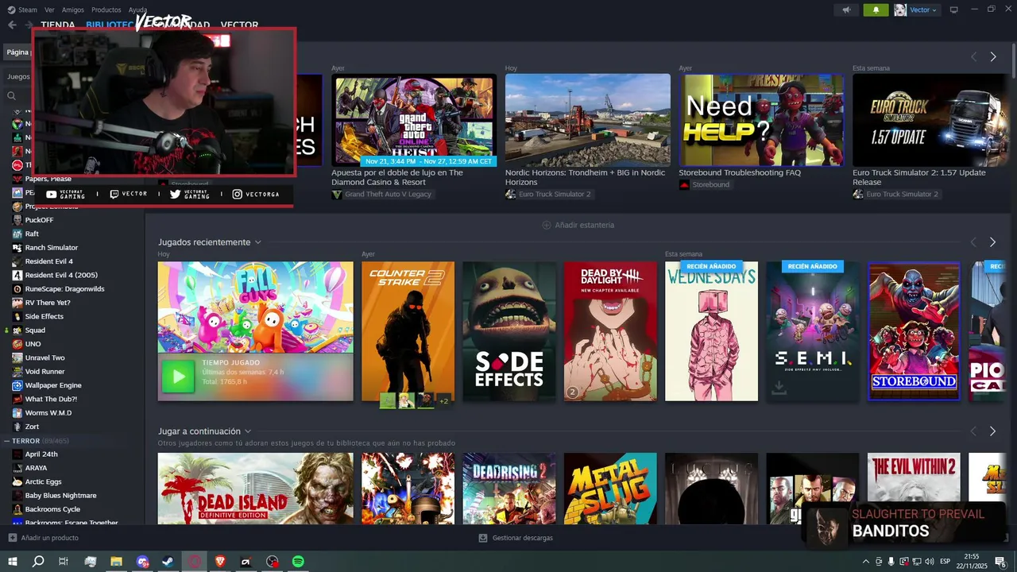Select Backrooms Cycle in the list

click(x=52, y=509)
